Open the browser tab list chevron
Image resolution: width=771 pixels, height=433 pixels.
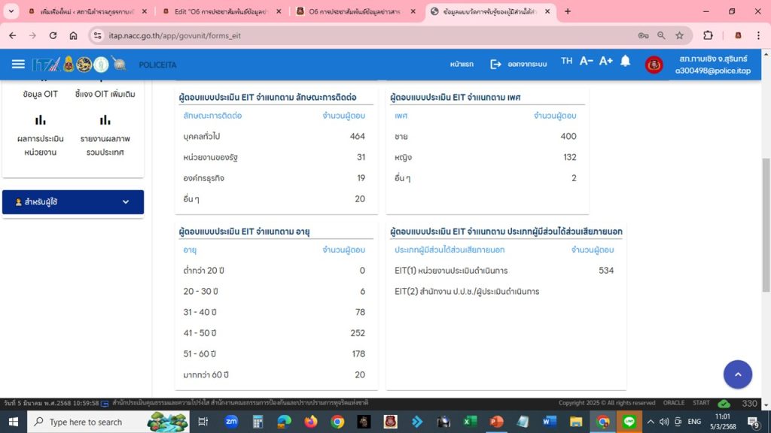11,11
